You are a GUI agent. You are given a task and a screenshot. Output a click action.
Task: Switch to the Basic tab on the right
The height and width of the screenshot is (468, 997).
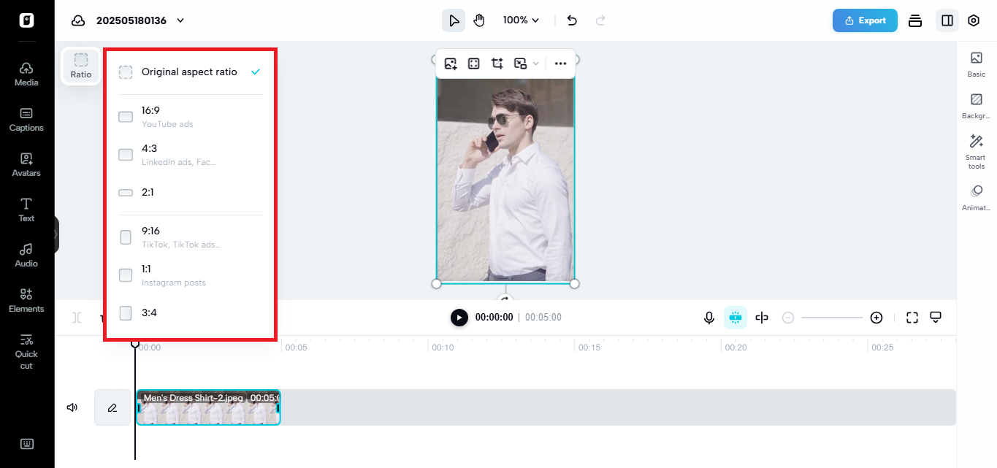click(976, 64)
